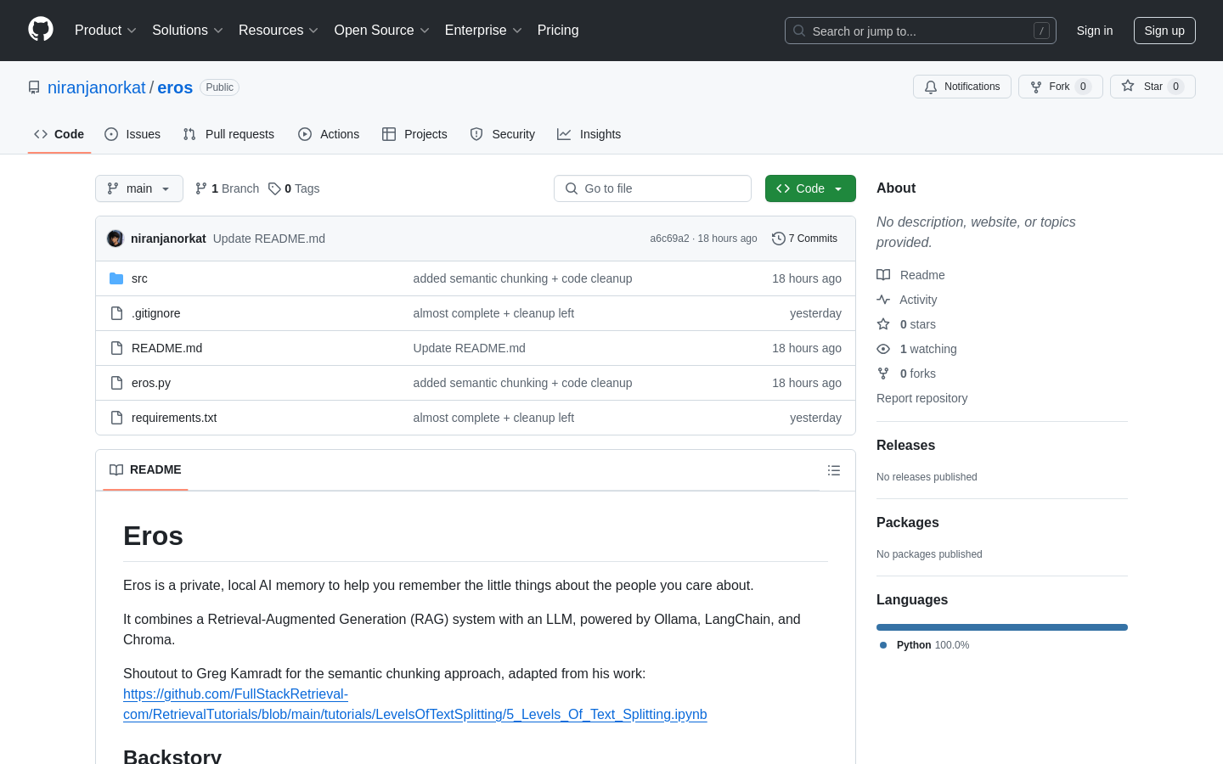
Task: Click the book icon in README tab
Action: 116,470
